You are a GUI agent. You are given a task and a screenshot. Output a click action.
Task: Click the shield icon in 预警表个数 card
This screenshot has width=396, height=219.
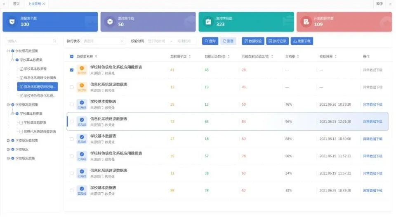click(x=13, y=22)
